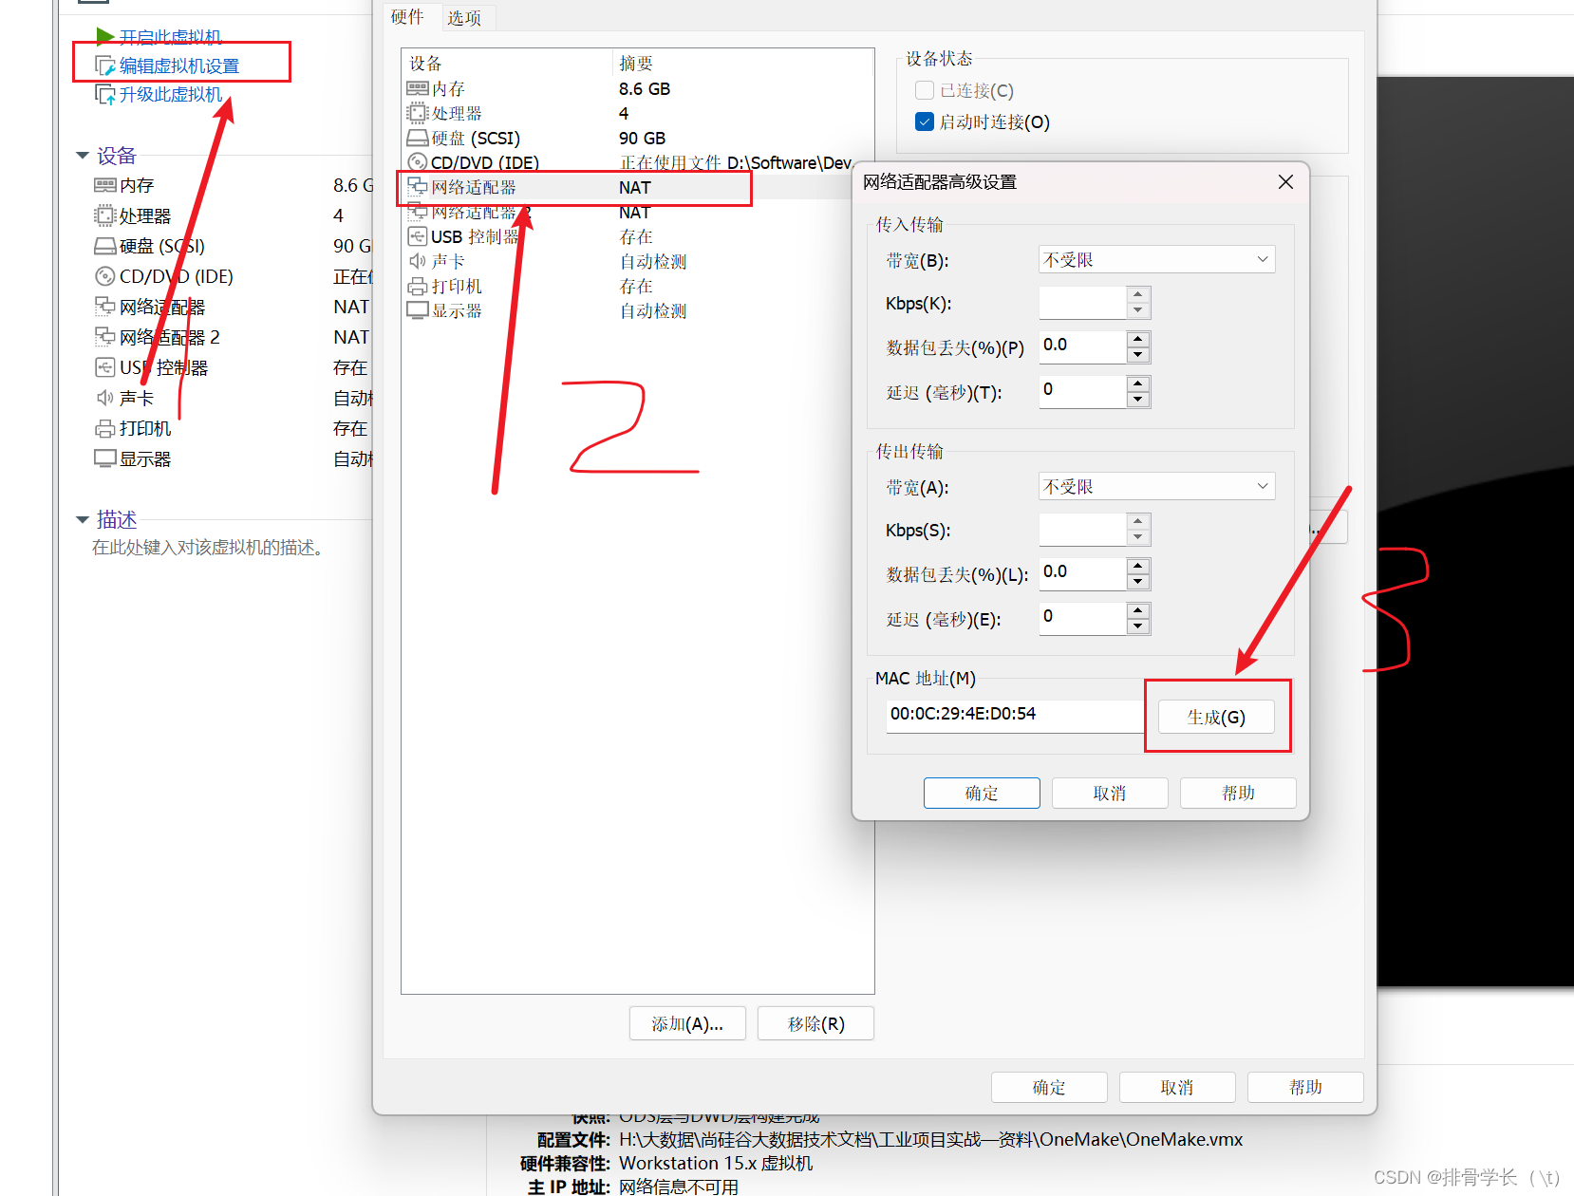Click the hard disk (SCSI) icon in left panel
The height and width of the screenshot is (1196, 1574).
[104, 246]
